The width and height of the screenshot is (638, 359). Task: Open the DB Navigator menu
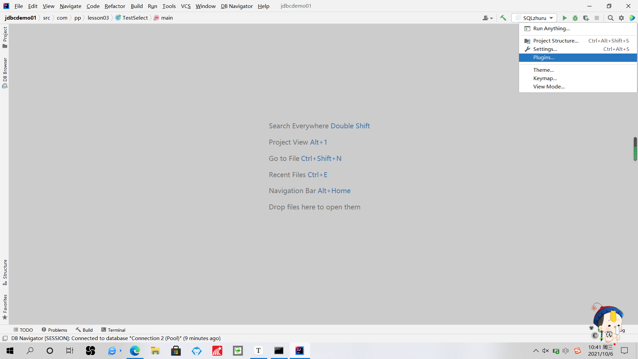237,6
